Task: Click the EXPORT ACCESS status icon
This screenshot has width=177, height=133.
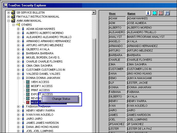Action: (x=28, y=94)
